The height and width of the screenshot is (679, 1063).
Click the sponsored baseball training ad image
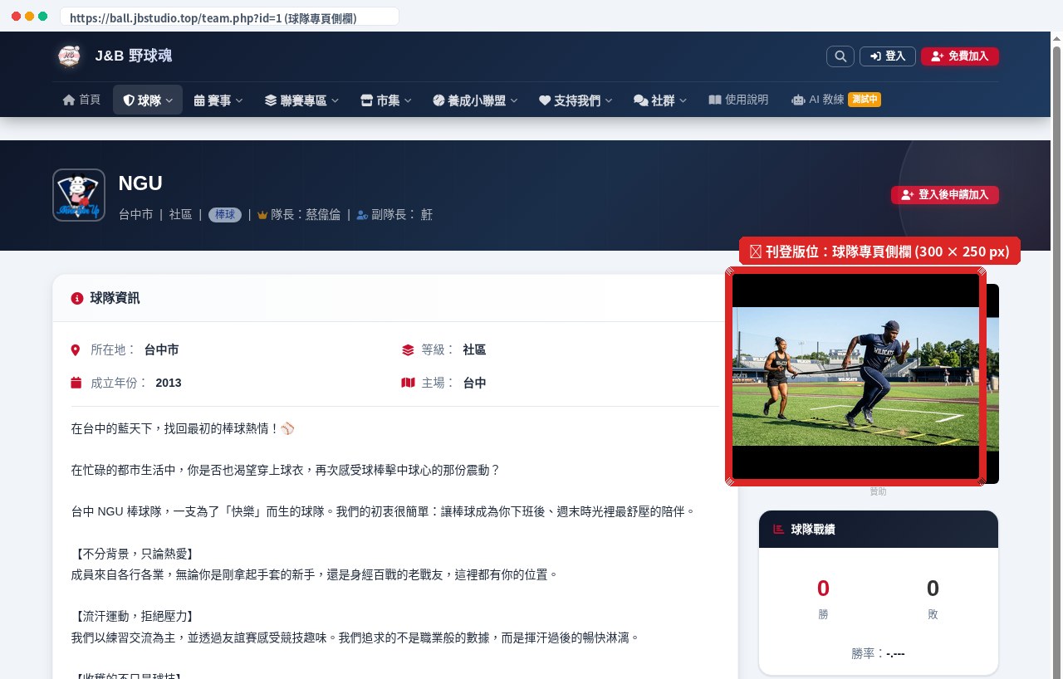[856, 376]
